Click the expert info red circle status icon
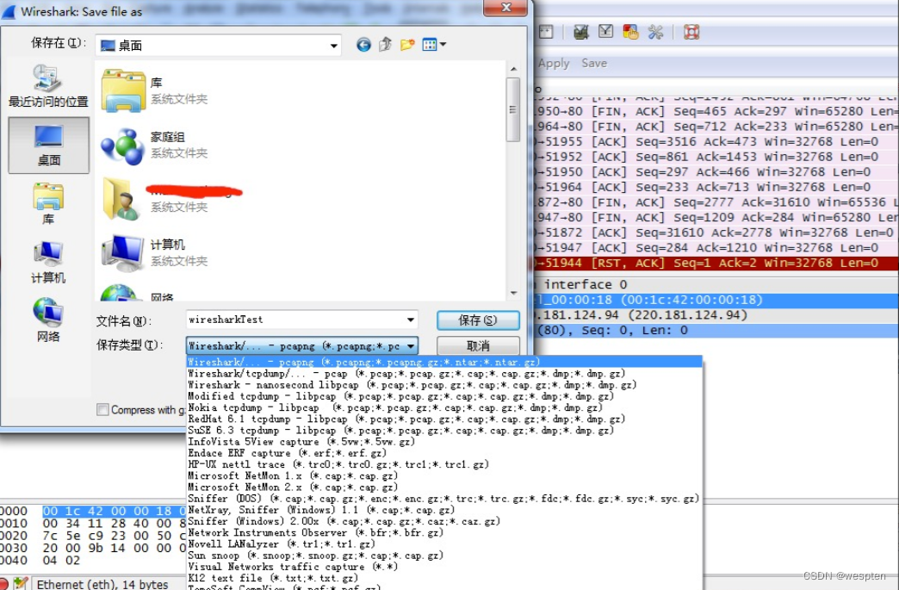Viewport: 899px width, 590px height. tap(4, 584)
